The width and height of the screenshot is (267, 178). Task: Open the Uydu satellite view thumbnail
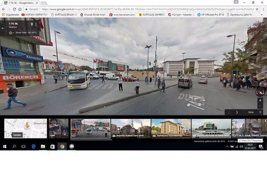click(x=59, y=129)
